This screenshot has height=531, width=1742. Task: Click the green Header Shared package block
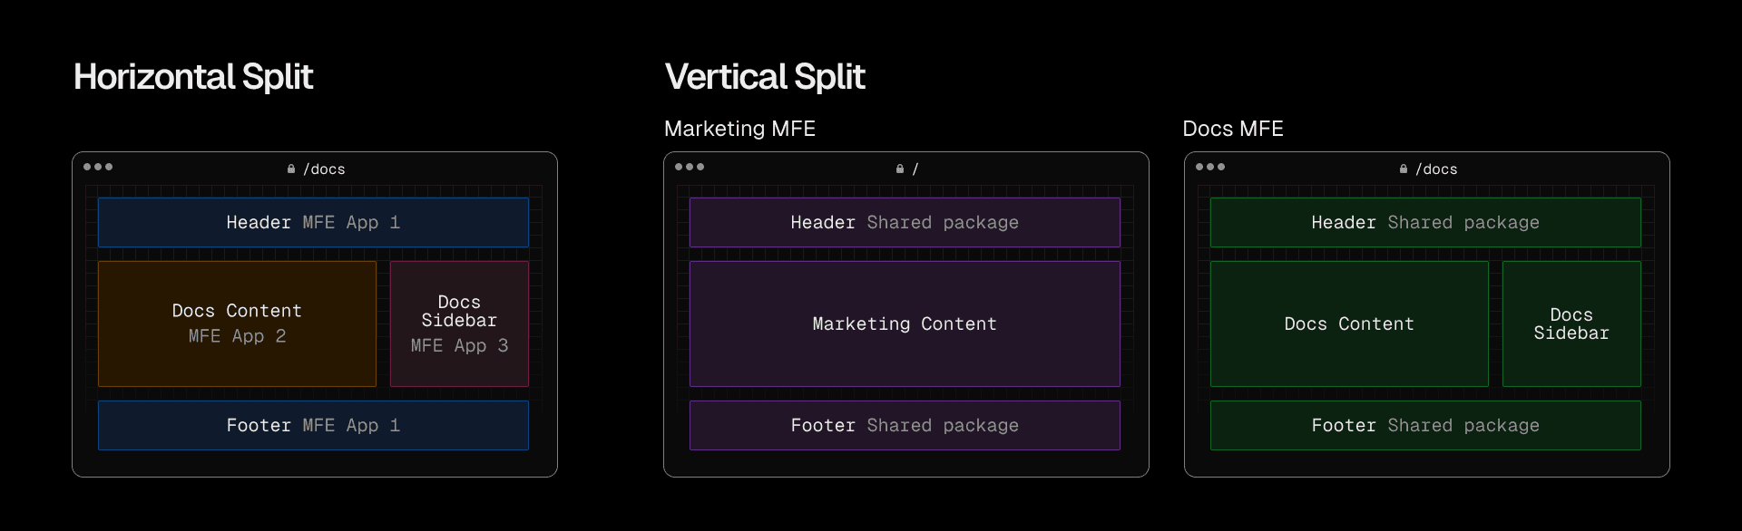point(1425,223)
